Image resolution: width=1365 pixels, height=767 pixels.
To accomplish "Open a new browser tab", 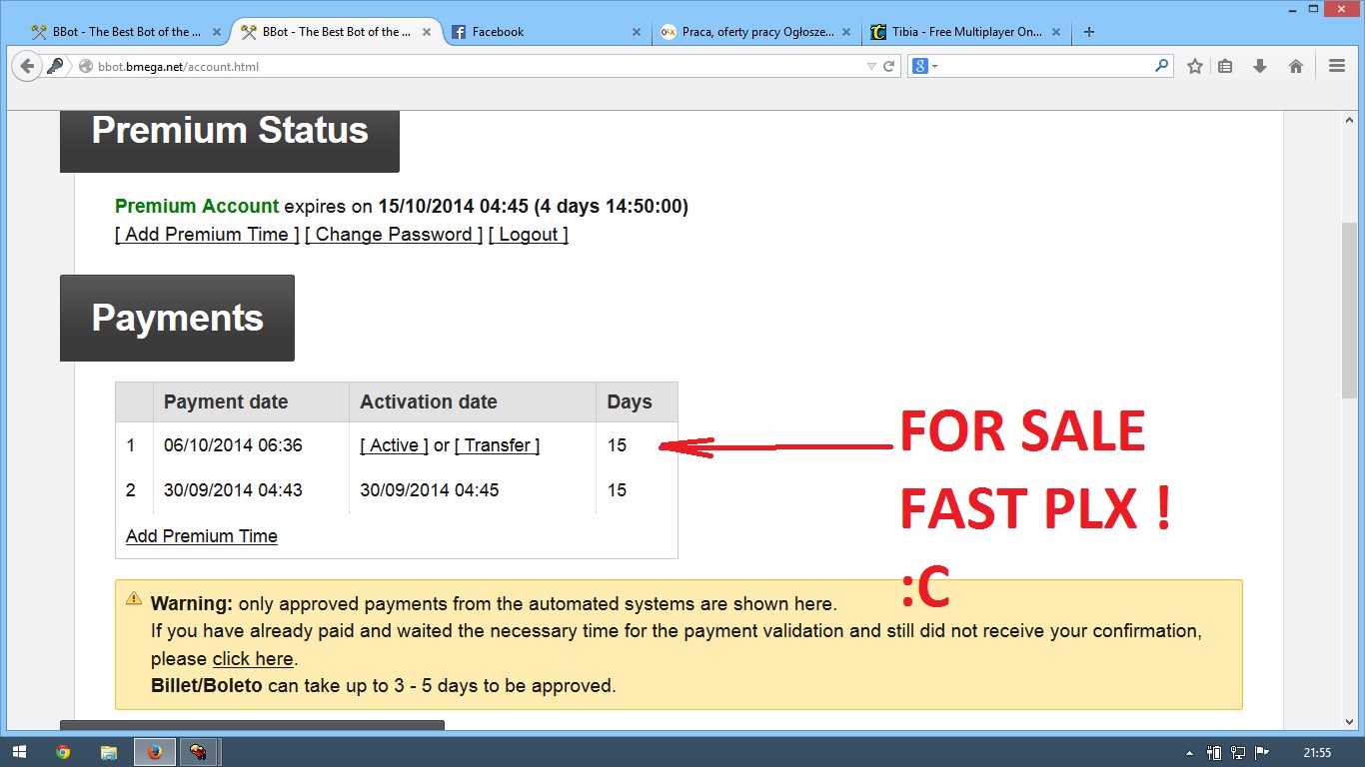I will tap(1089, 32).
